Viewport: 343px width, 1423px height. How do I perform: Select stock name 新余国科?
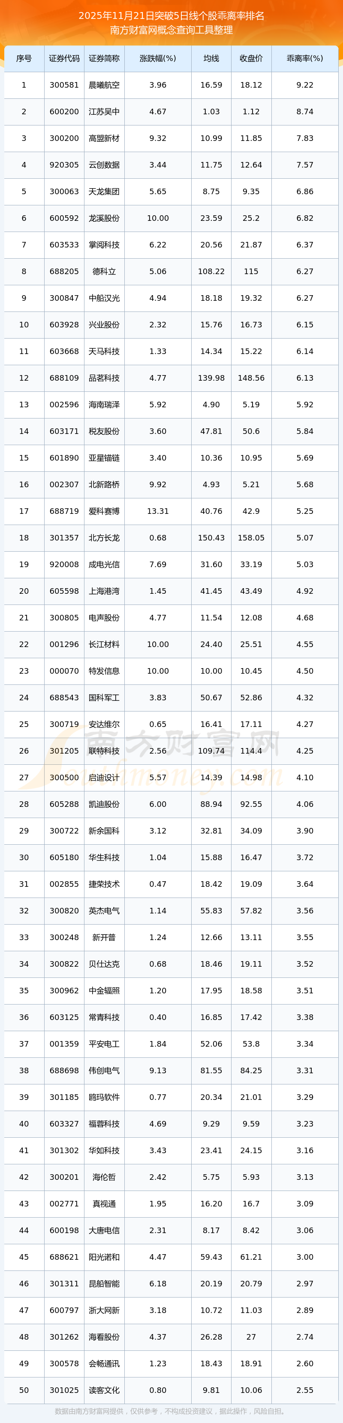(104, 831)
